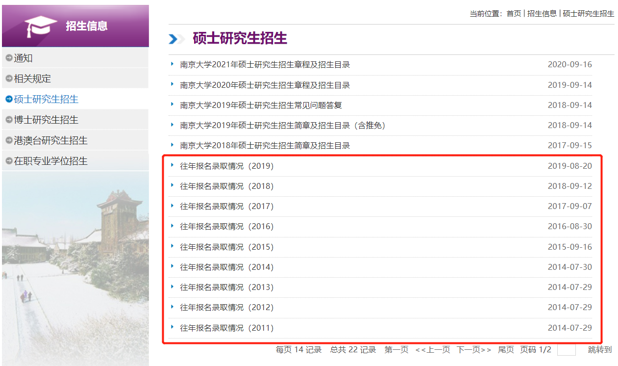Image resolution: width=618 pixels, height=366 pixels.
Task: Click the triangle bullet before 往年报名录取情况（2011）
Action: (x=171, y=328)
